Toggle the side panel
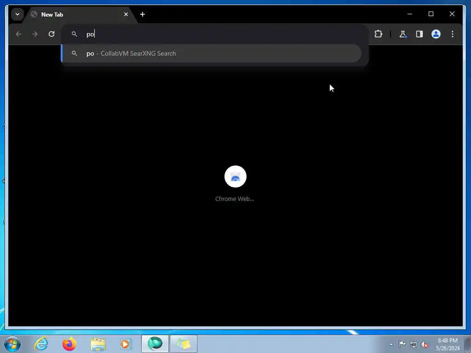The height and width of the screenshot is (353, 471). 419,34
